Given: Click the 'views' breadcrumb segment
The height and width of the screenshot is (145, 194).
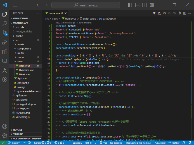Looking at the screenshot, I should [x=55, y=19].
